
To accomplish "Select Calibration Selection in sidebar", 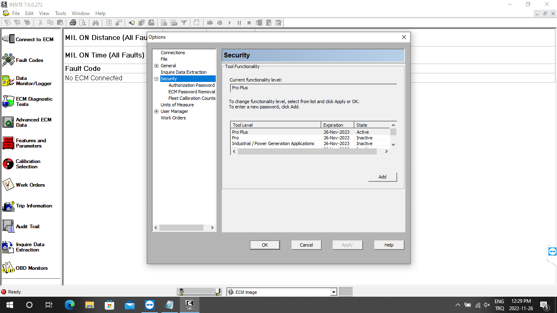I will pos(9,164).
